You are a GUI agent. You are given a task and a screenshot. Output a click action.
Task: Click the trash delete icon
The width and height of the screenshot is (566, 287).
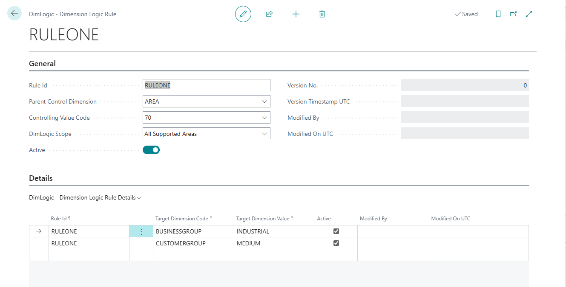(x=322, y=14)
